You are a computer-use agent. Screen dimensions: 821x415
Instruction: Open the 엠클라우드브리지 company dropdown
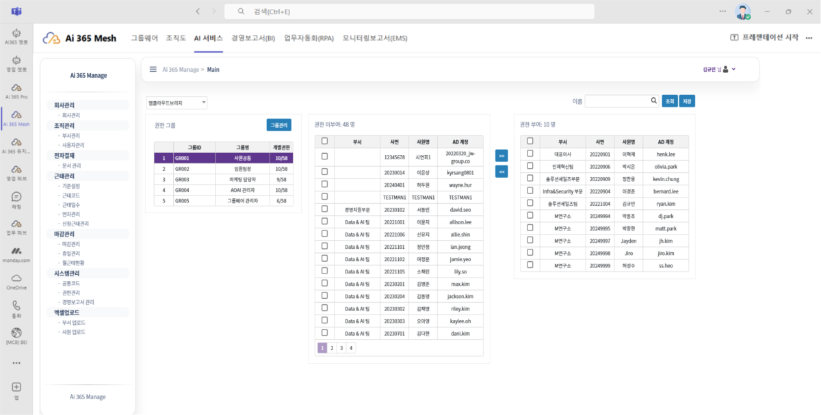point(177,103)
